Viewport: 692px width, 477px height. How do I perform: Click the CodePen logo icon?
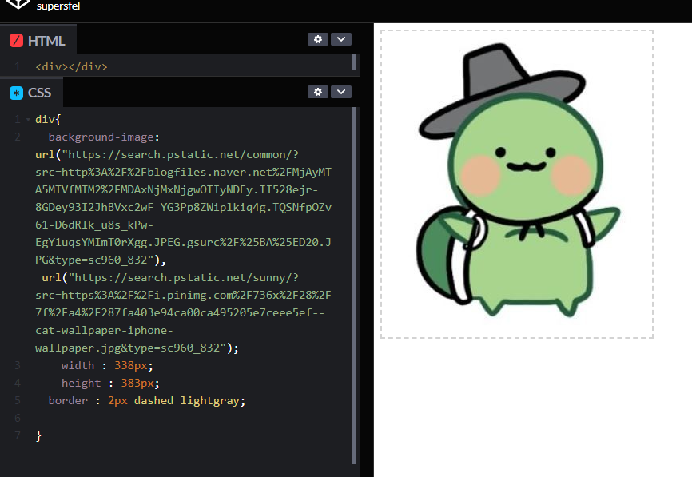click(x=18, y=3)
